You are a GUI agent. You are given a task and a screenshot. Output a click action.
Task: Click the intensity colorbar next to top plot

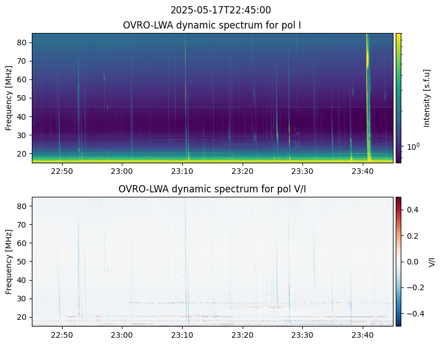pyautogui.click(x=399, y=98)
